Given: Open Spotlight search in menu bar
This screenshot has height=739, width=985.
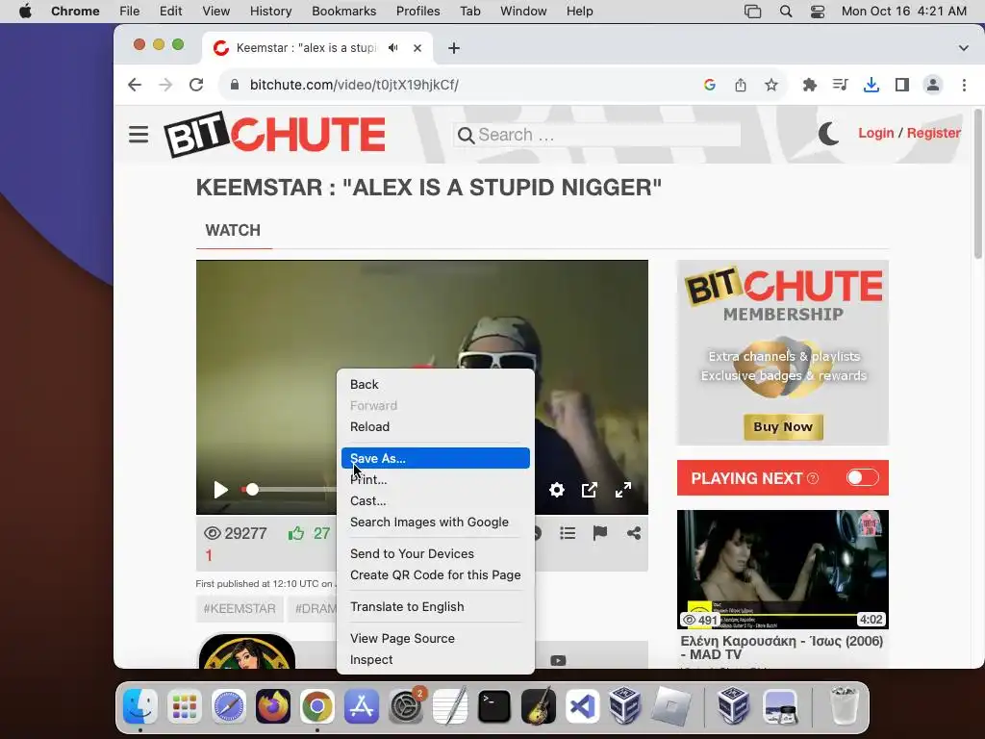Looking at the screenshot, I should [785, 12].
